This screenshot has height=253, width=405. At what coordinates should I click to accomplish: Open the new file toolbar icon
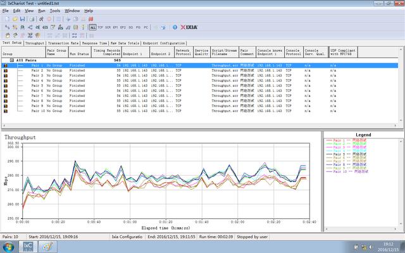coord(6,19)
